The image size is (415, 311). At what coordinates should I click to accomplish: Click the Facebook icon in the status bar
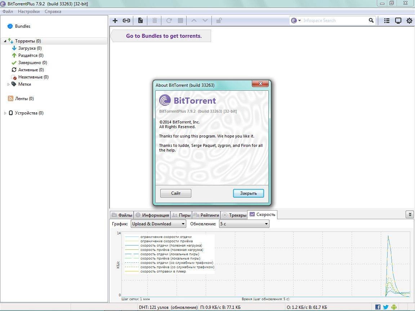point(378,307)
